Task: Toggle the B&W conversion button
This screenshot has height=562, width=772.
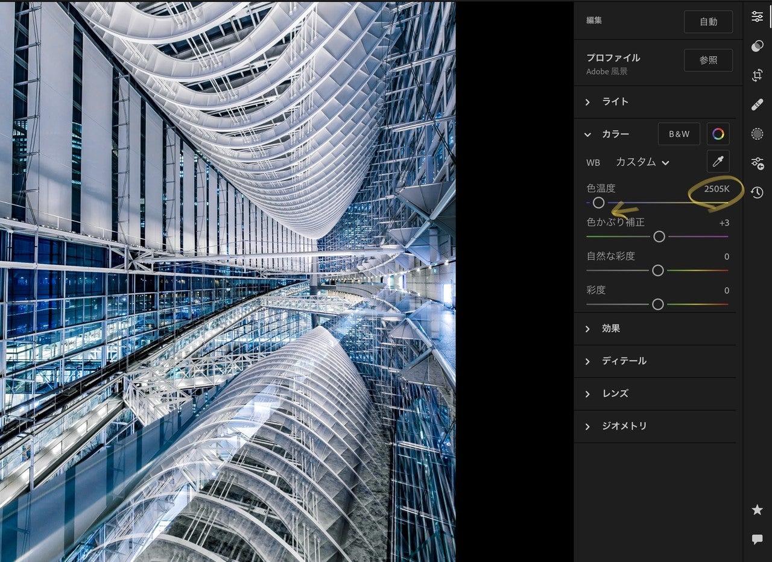Action: coord(679,134)
